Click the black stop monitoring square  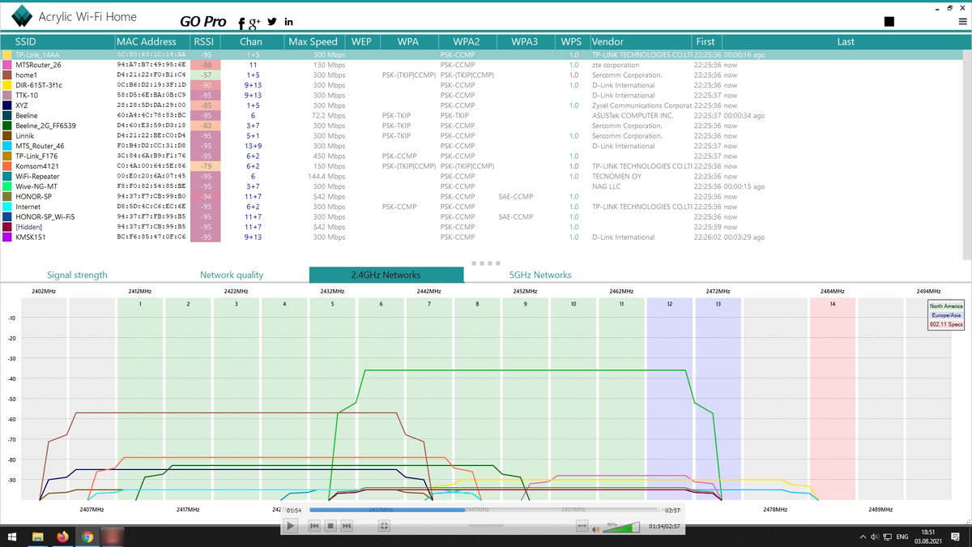(x=889, y=22)
